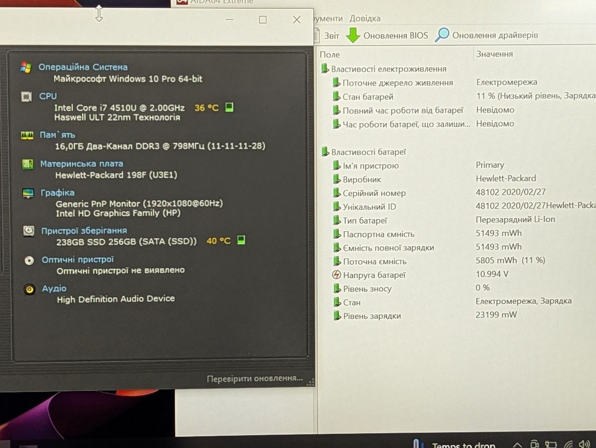596x448 pixels.
Task: Click the lightning icon beside Напруга батареї
Action: click(337, 275)
